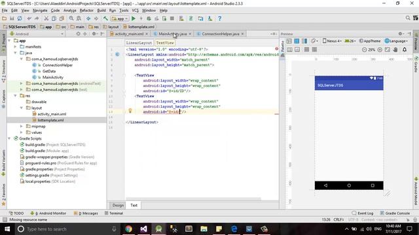The image size is (419, 235).
Task: Undo the last edit via the toolbar
Action: [x=29, y=18]
